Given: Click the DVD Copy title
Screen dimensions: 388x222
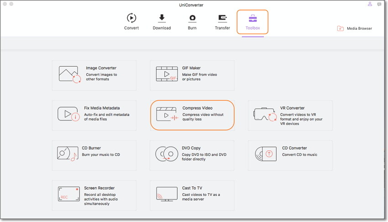Looking at the screenshot, I should 191,148.
